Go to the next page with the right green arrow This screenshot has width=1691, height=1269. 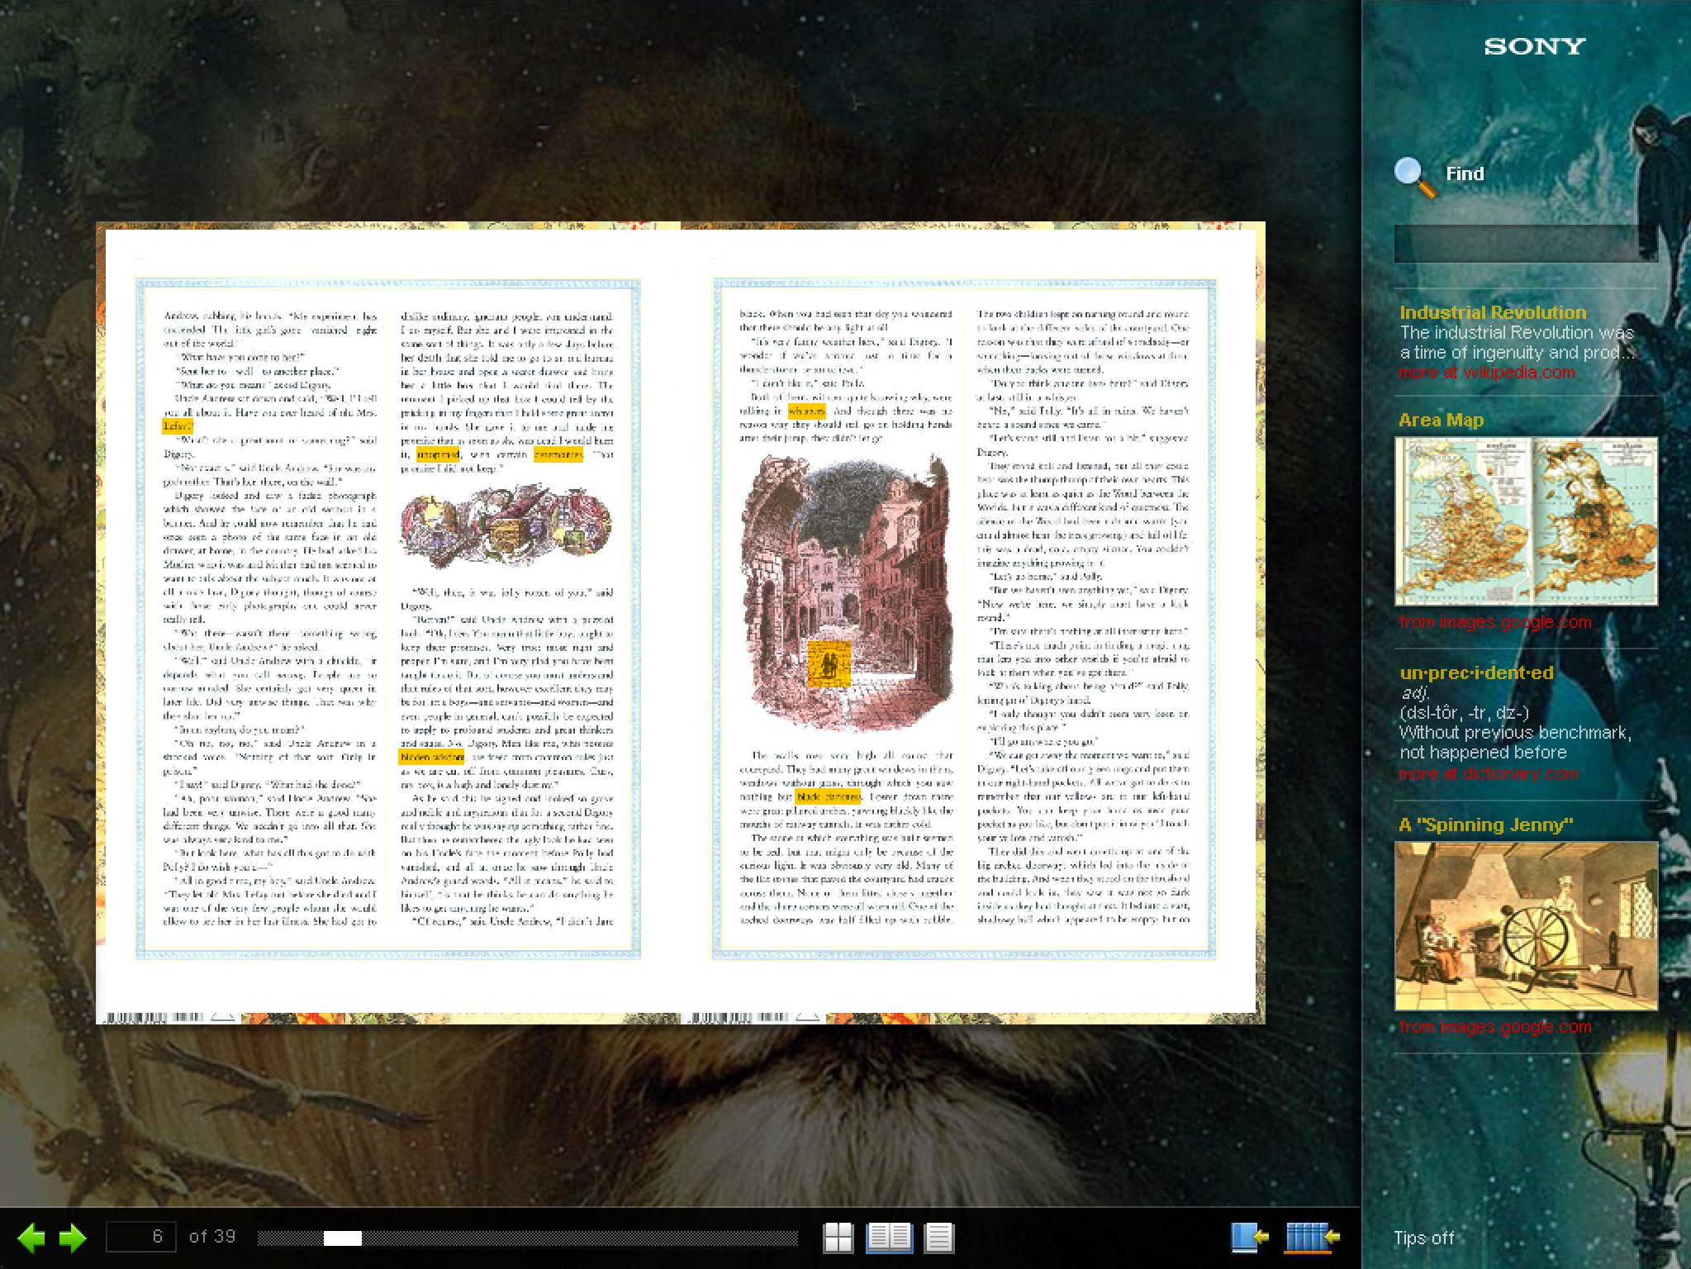73,1237
